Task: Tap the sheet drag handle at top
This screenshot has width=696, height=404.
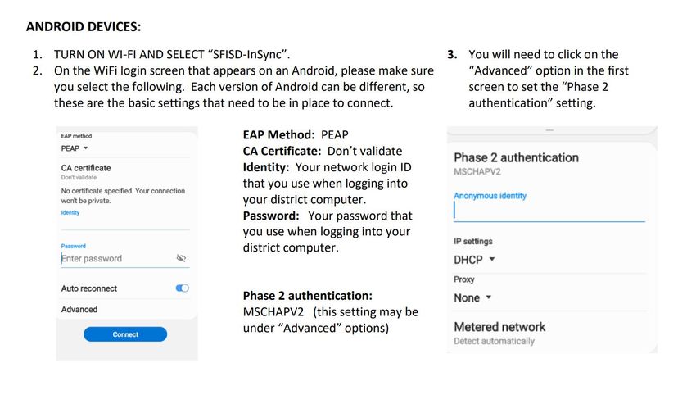Action: tap(549, 130)
